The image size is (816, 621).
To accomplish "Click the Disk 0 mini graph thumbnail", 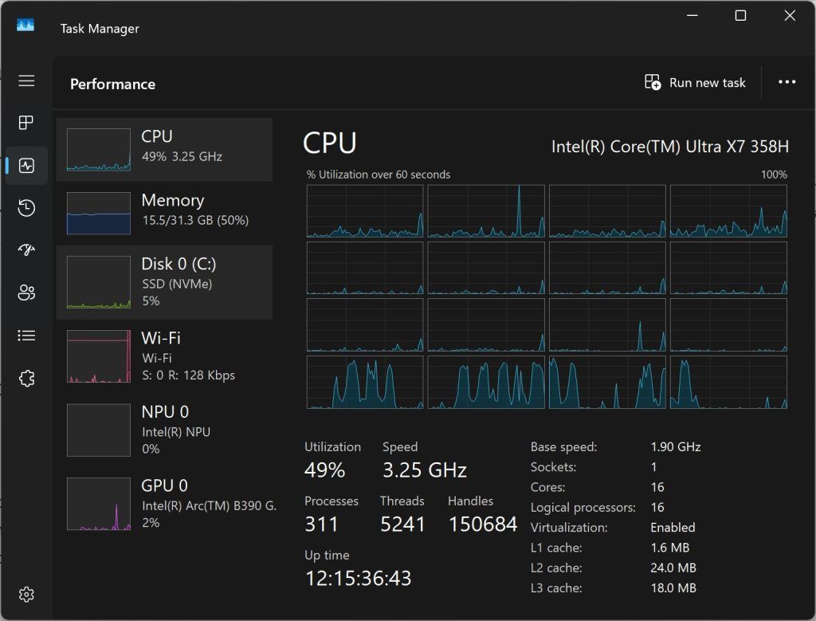I will tap(99, 282).
